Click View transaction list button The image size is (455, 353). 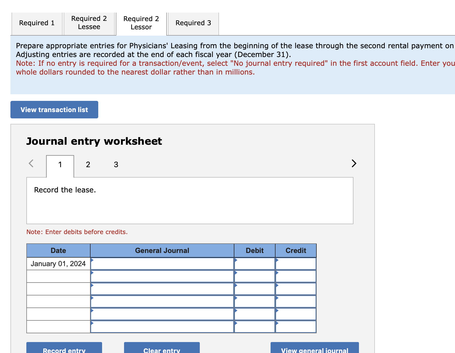click(x=54, y=110)
